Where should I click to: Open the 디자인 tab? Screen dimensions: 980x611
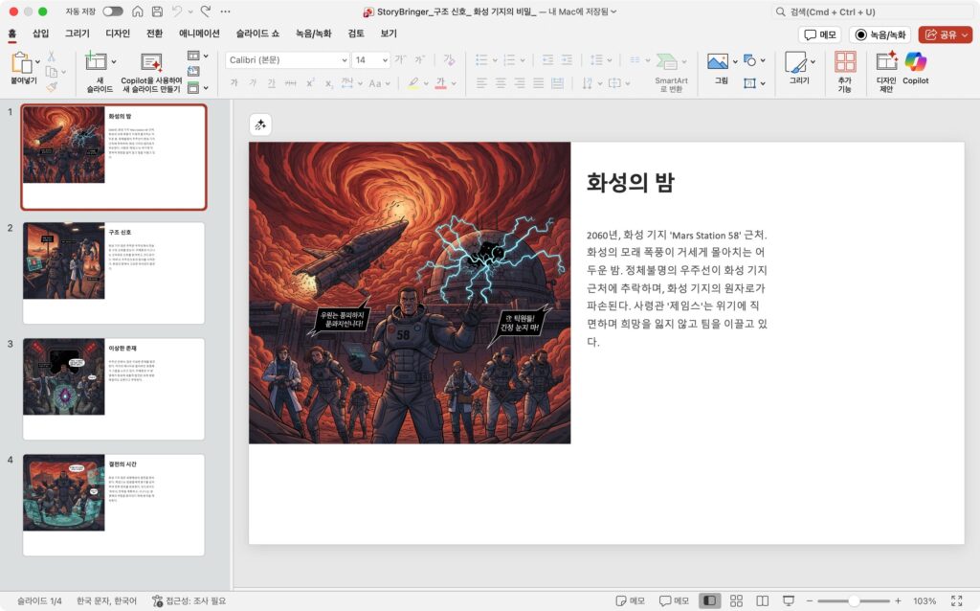118,34
